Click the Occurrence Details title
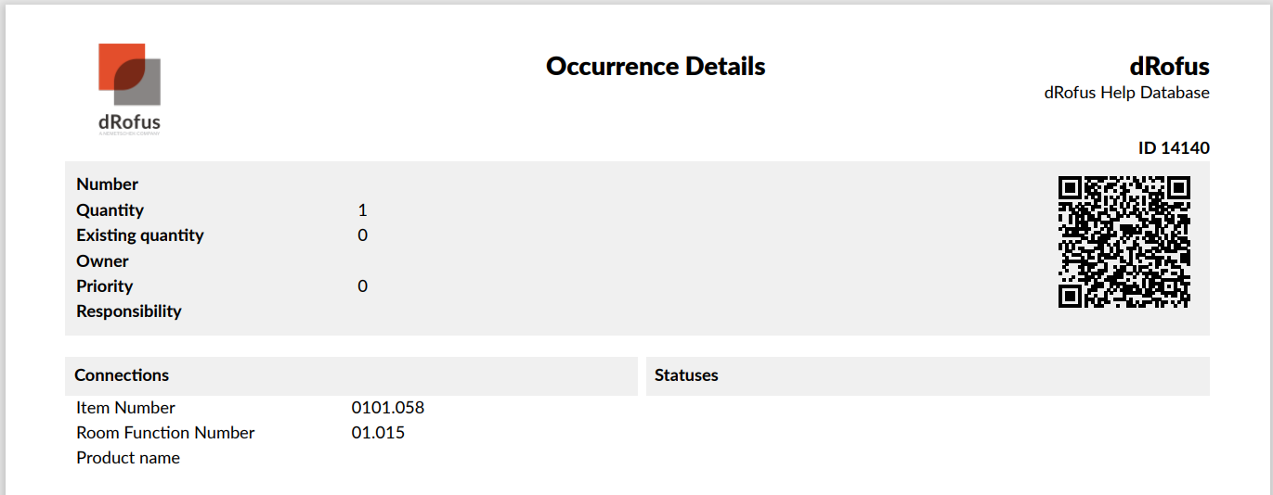Viewport: 1273px width, 495px height. [x=656, y=67]
